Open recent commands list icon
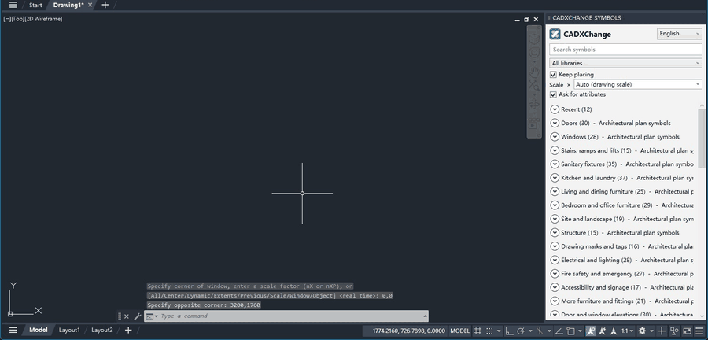 [x=151, y=316]
